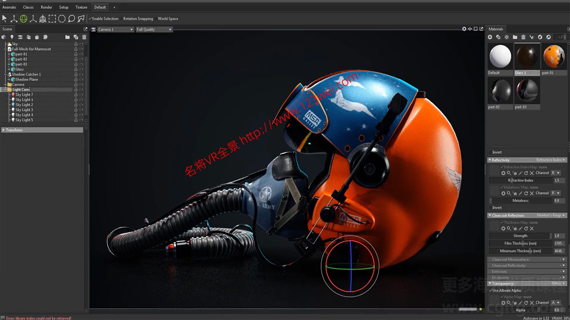Open the Materials panel tab

tap(496, 29)
